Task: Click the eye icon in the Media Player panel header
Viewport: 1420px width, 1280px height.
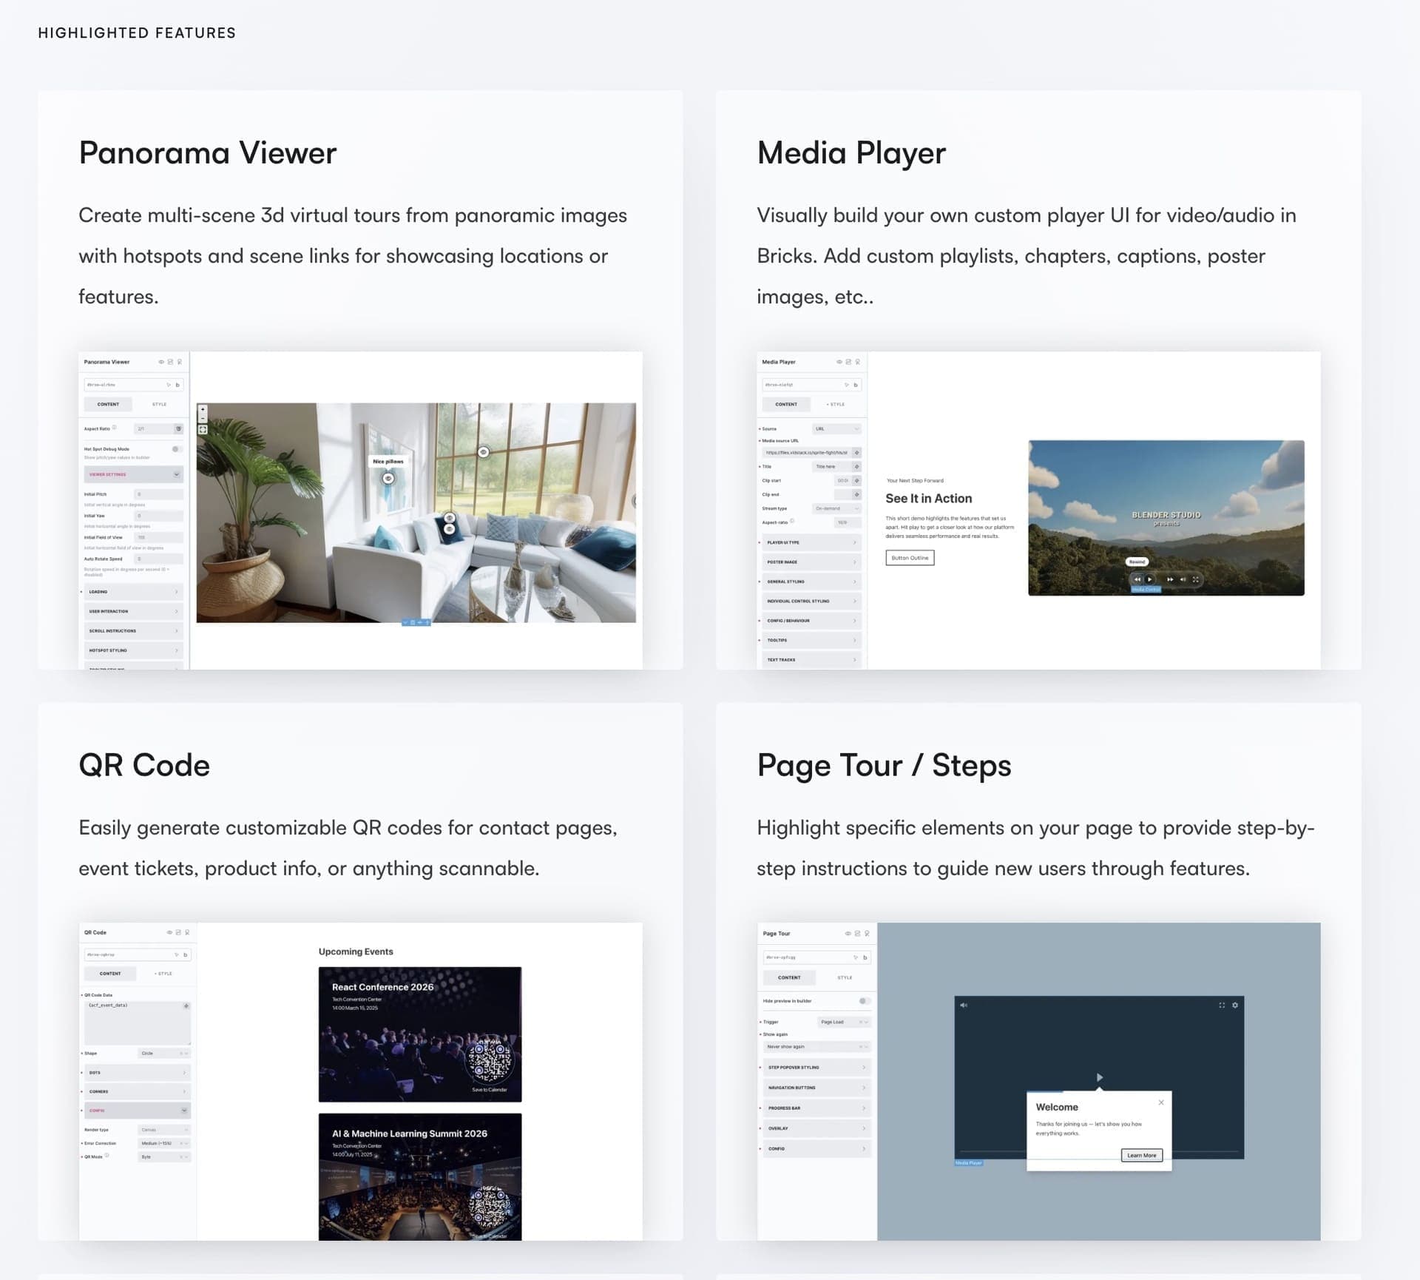Action: (839, 362)
